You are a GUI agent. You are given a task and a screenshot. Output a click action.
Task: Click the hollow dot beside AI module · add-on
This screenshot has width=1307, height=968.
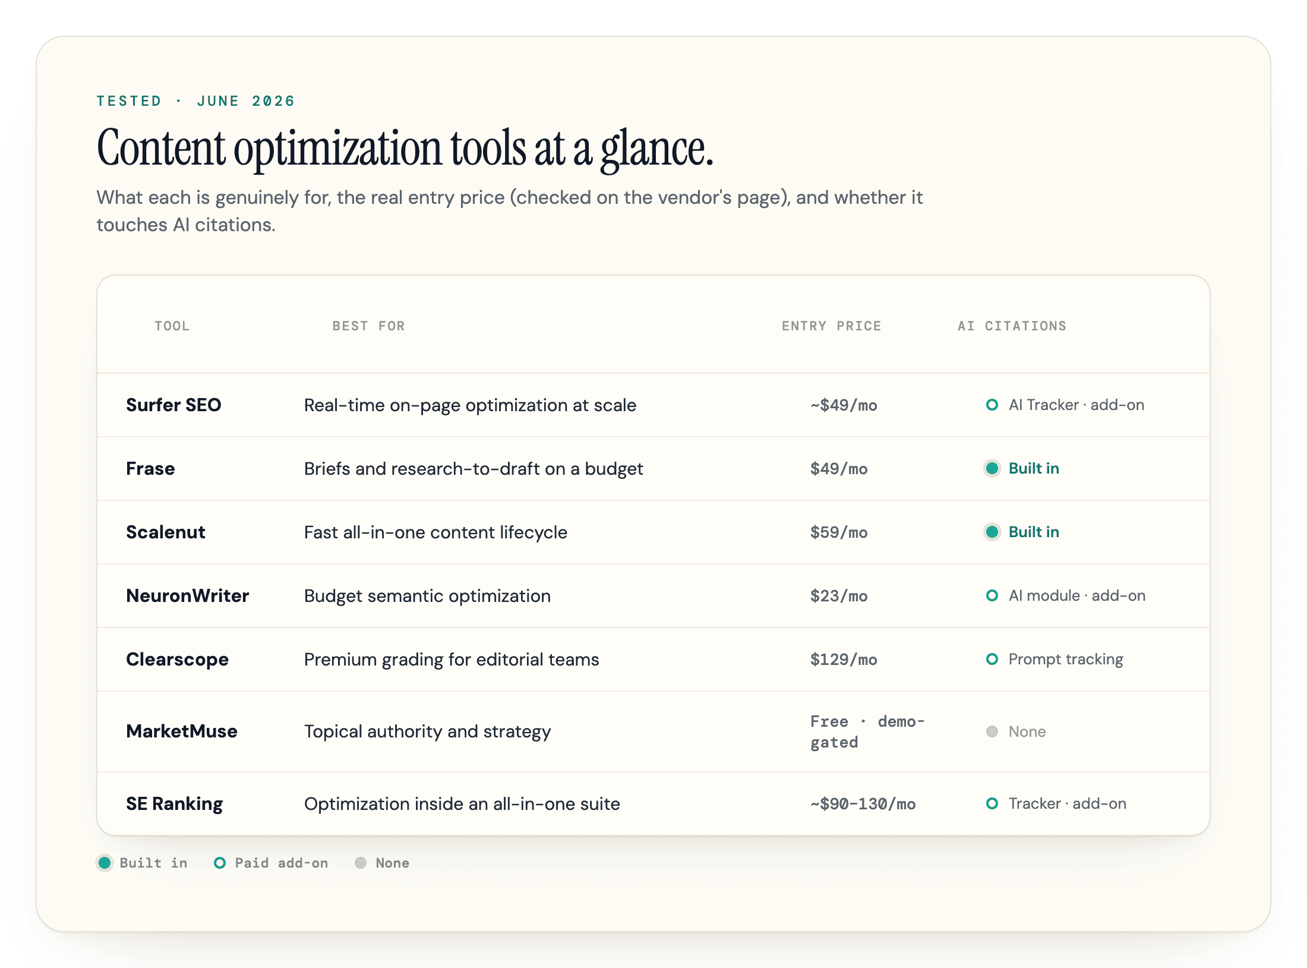pyautogui.click(x=992, y=596)
